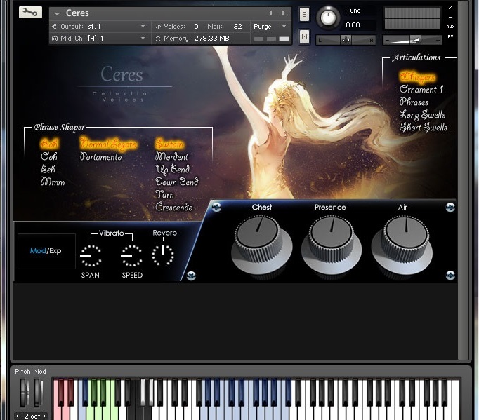Select the Sustain phrase shape
This screenshot has height=420, width=479.
(169, 144)
